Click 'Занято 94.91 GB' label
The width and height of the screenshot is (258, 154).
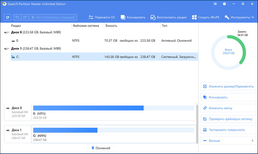coord(242,33)
